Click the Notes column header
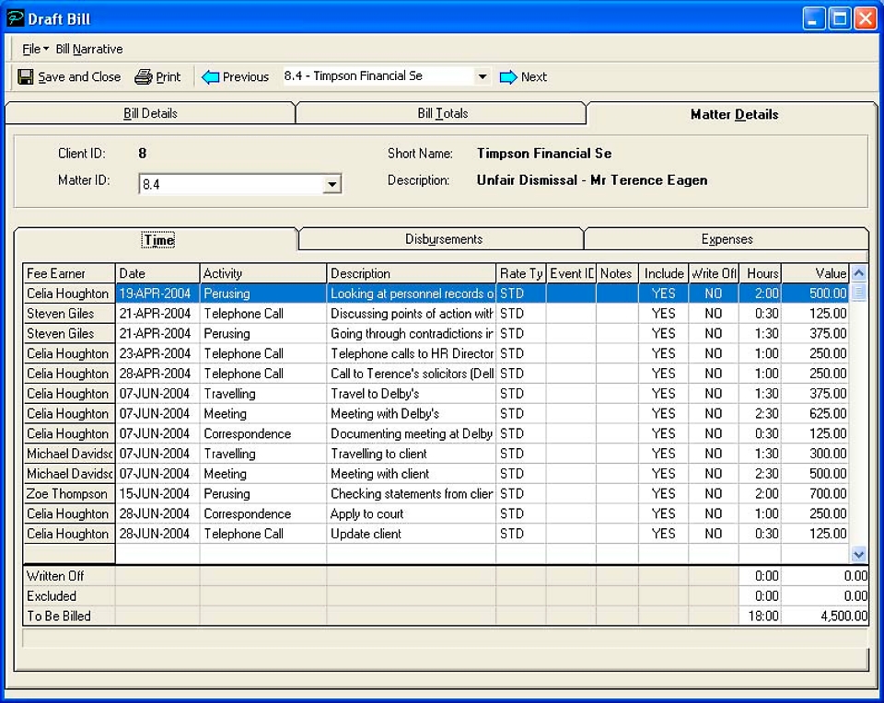The image size is (884, 703). (617, 273)
